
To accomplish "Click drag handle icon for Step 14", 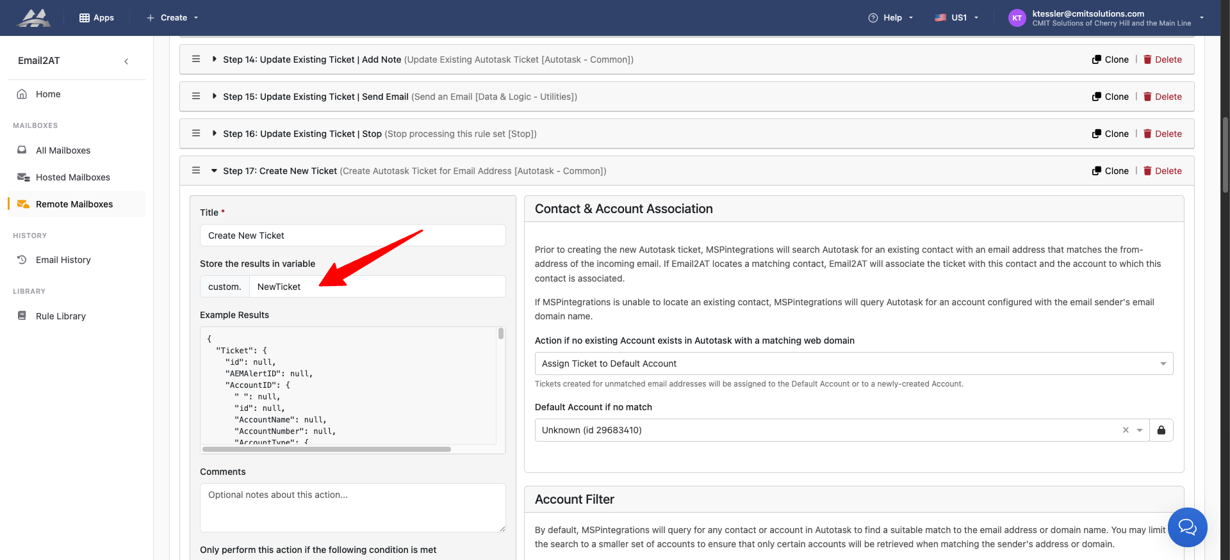I will click(196, 59).
